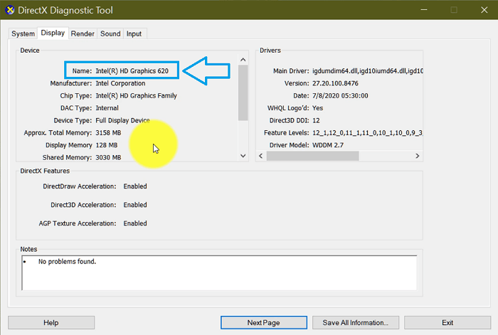Minimize the DirectX Diagnostic Tool window
Viewport: 498px width, 335px height.
pos(424,10)
